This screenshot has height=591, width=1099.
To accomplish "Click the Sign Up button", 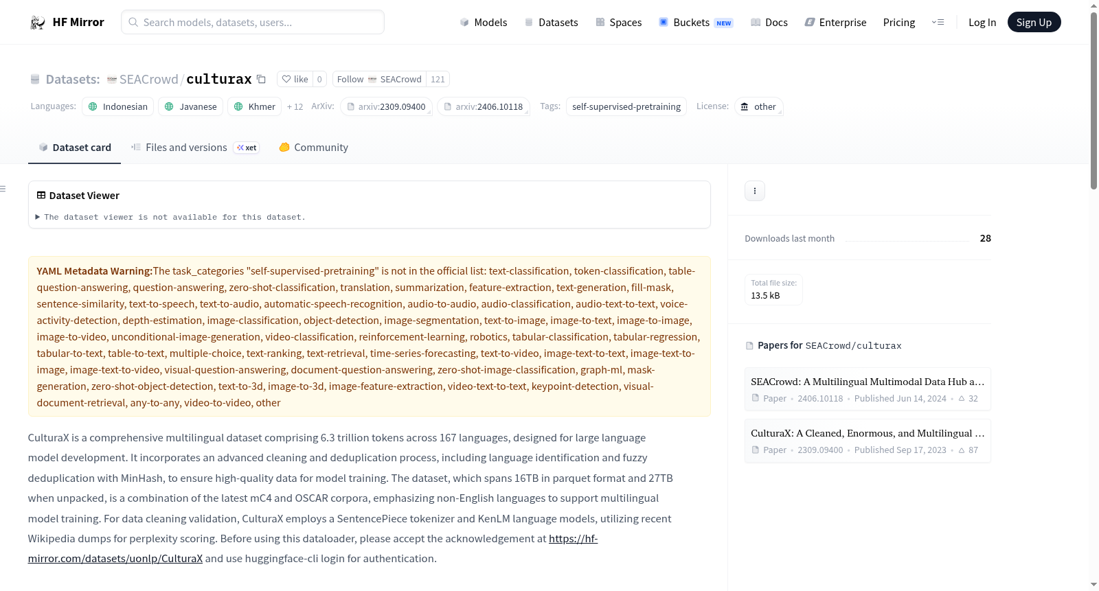I will (x=1034, y=22).
